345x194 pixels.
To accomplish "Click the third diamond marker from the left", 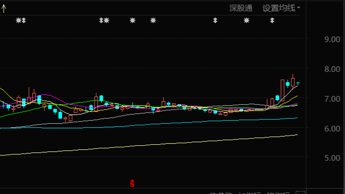I will tap(215, 21).
